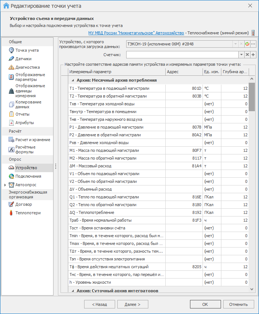
Task: Select Договор in the sidebar
Action: pyautogui.click(x=24, y=204)
